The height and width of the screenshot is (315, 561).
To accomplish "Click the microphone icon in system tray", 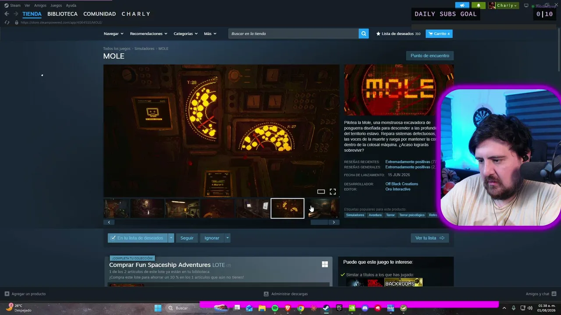I will coord(514,308).
